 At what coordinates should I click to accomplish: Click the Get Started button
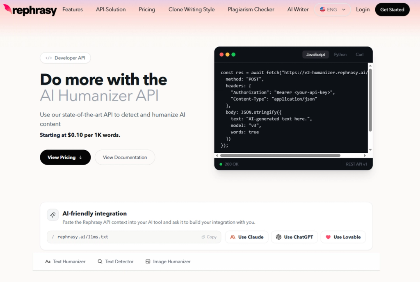pyautogui.click(x=392, y=10)
